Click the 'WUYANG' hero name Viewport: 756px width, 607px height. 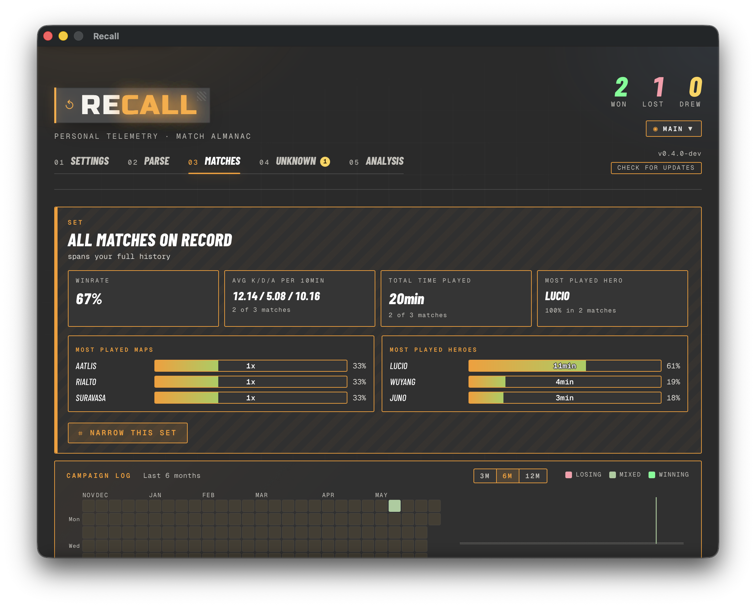coord(403,382)
